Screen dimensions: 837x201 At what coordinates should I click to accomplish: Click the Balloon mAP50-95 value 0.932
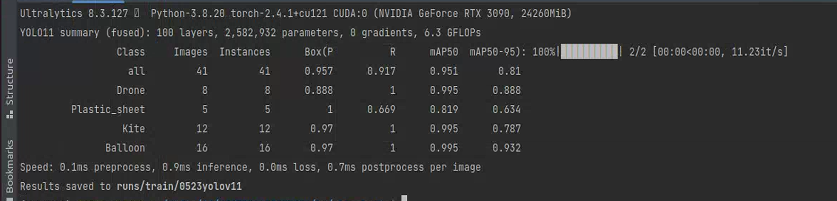[507, 148]
